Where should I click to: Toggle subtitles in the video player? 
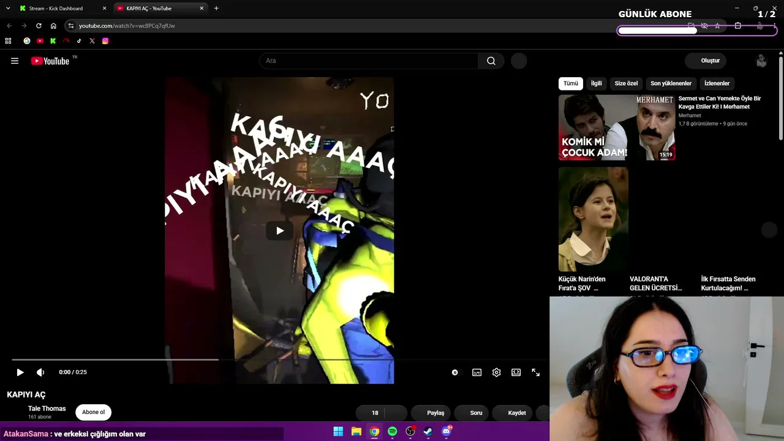pyautogui.click(x=477, y=372)
